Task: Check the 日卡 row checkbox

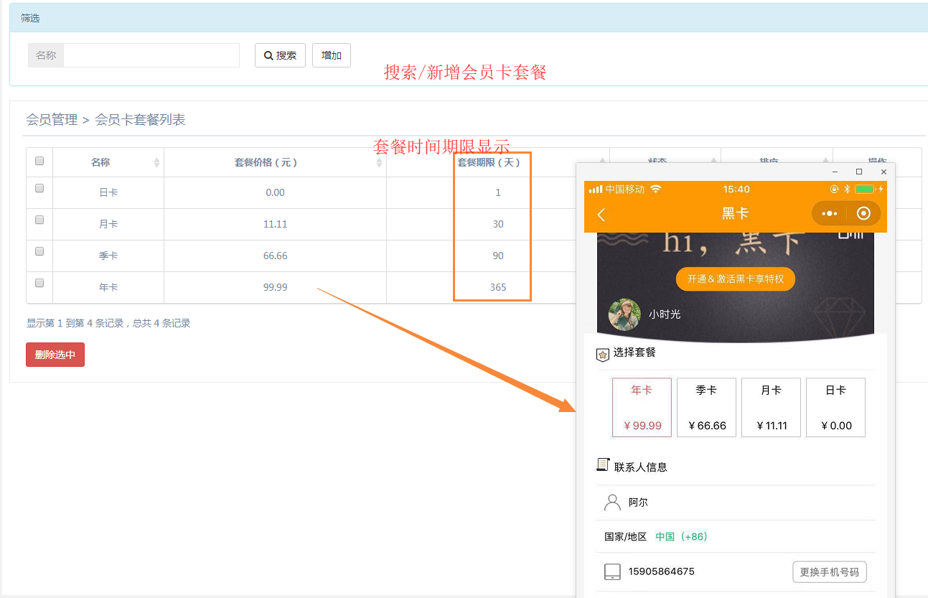Action: [x=39, y=188]
